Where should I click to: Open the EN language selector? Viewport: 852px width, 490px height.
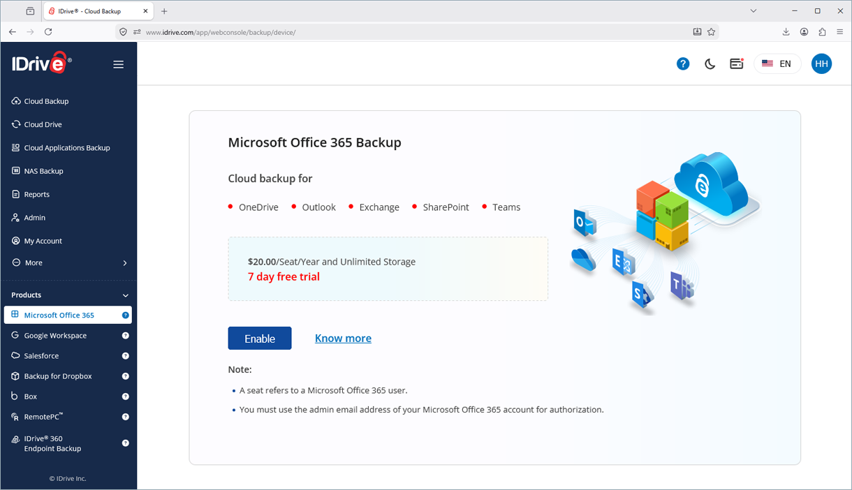pyautogui.click(x=777, y=64)
